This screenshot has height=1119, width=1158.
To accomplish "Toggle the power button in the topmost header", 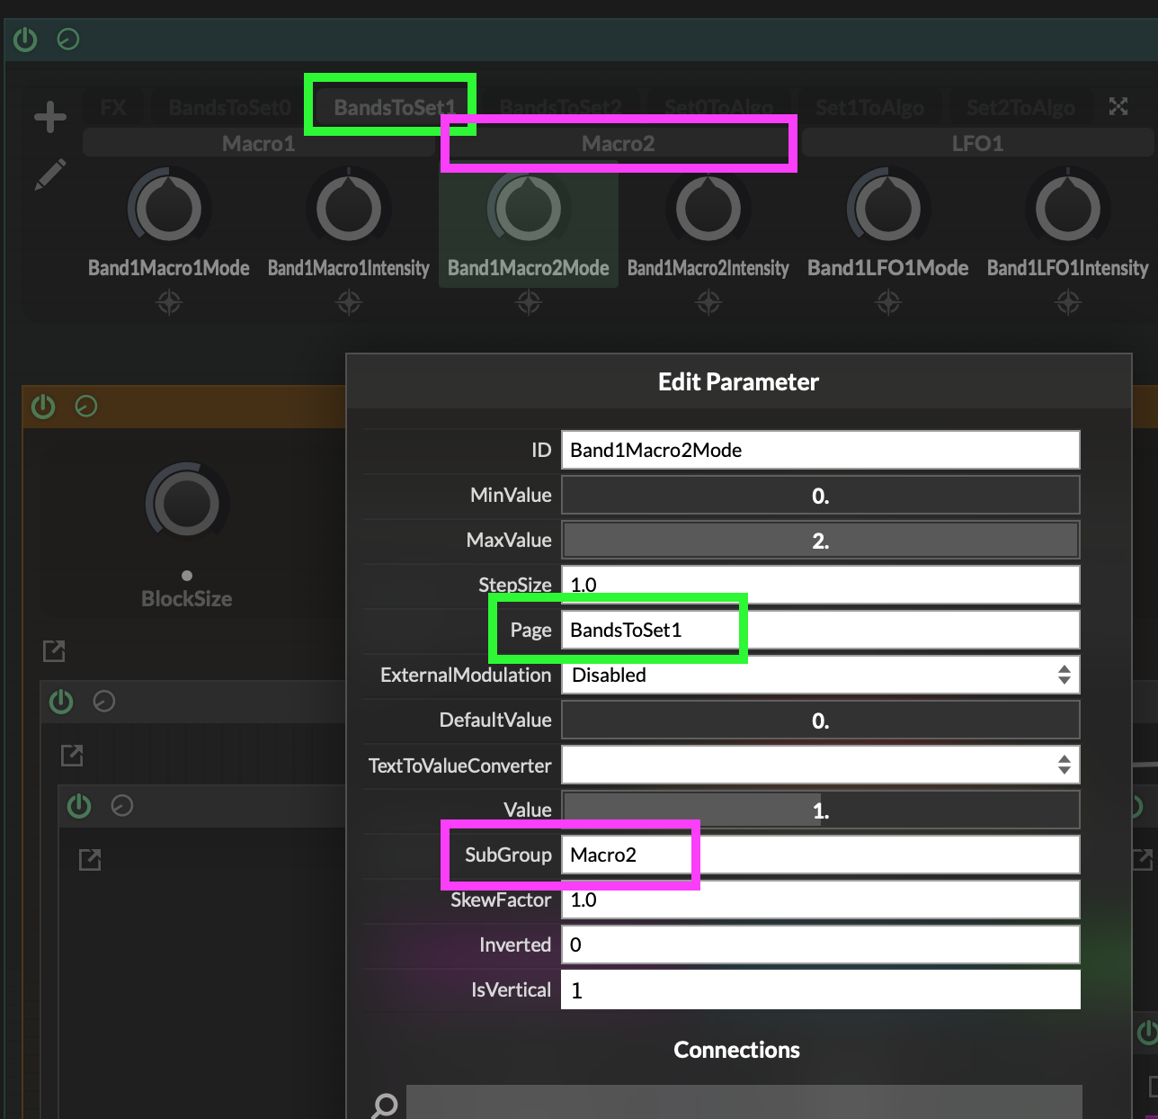I will (25, 40).
